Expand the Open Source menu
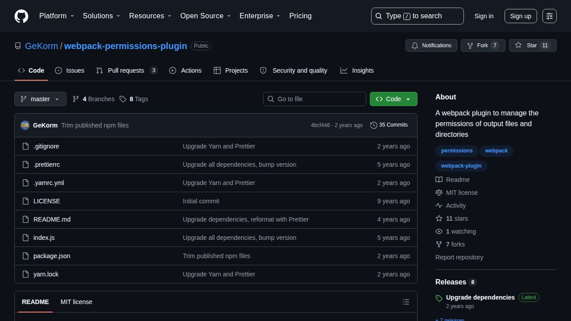 [x=206, y=16]
